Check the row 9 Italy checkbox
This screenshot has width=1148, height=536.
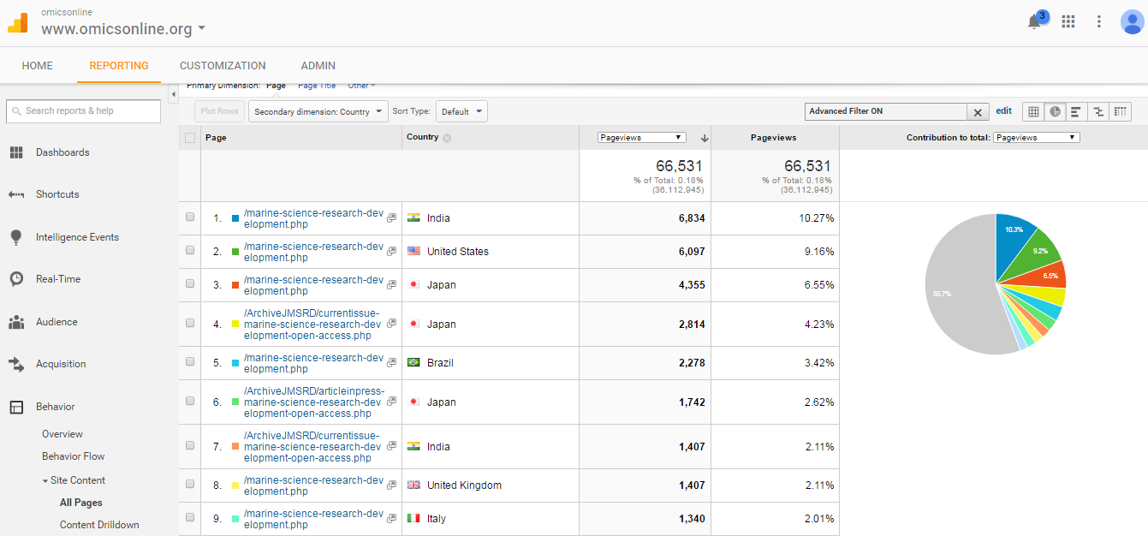190,518
